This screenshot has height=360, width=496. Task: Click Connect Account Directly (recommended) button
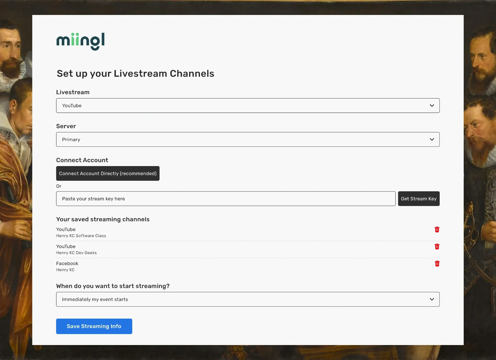pyautogui.click(x=108, y=173)
